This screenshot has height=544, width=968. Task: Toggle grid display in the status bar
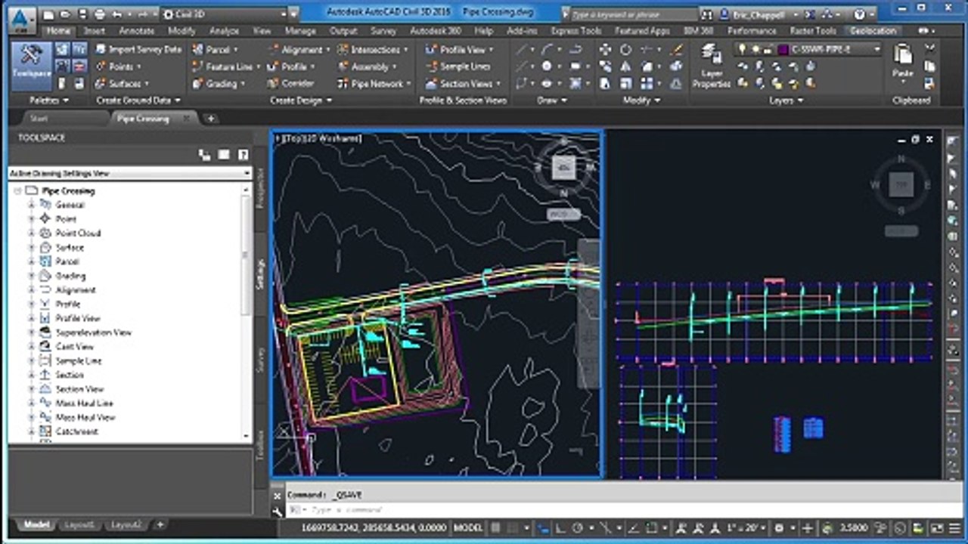point(494,527)
